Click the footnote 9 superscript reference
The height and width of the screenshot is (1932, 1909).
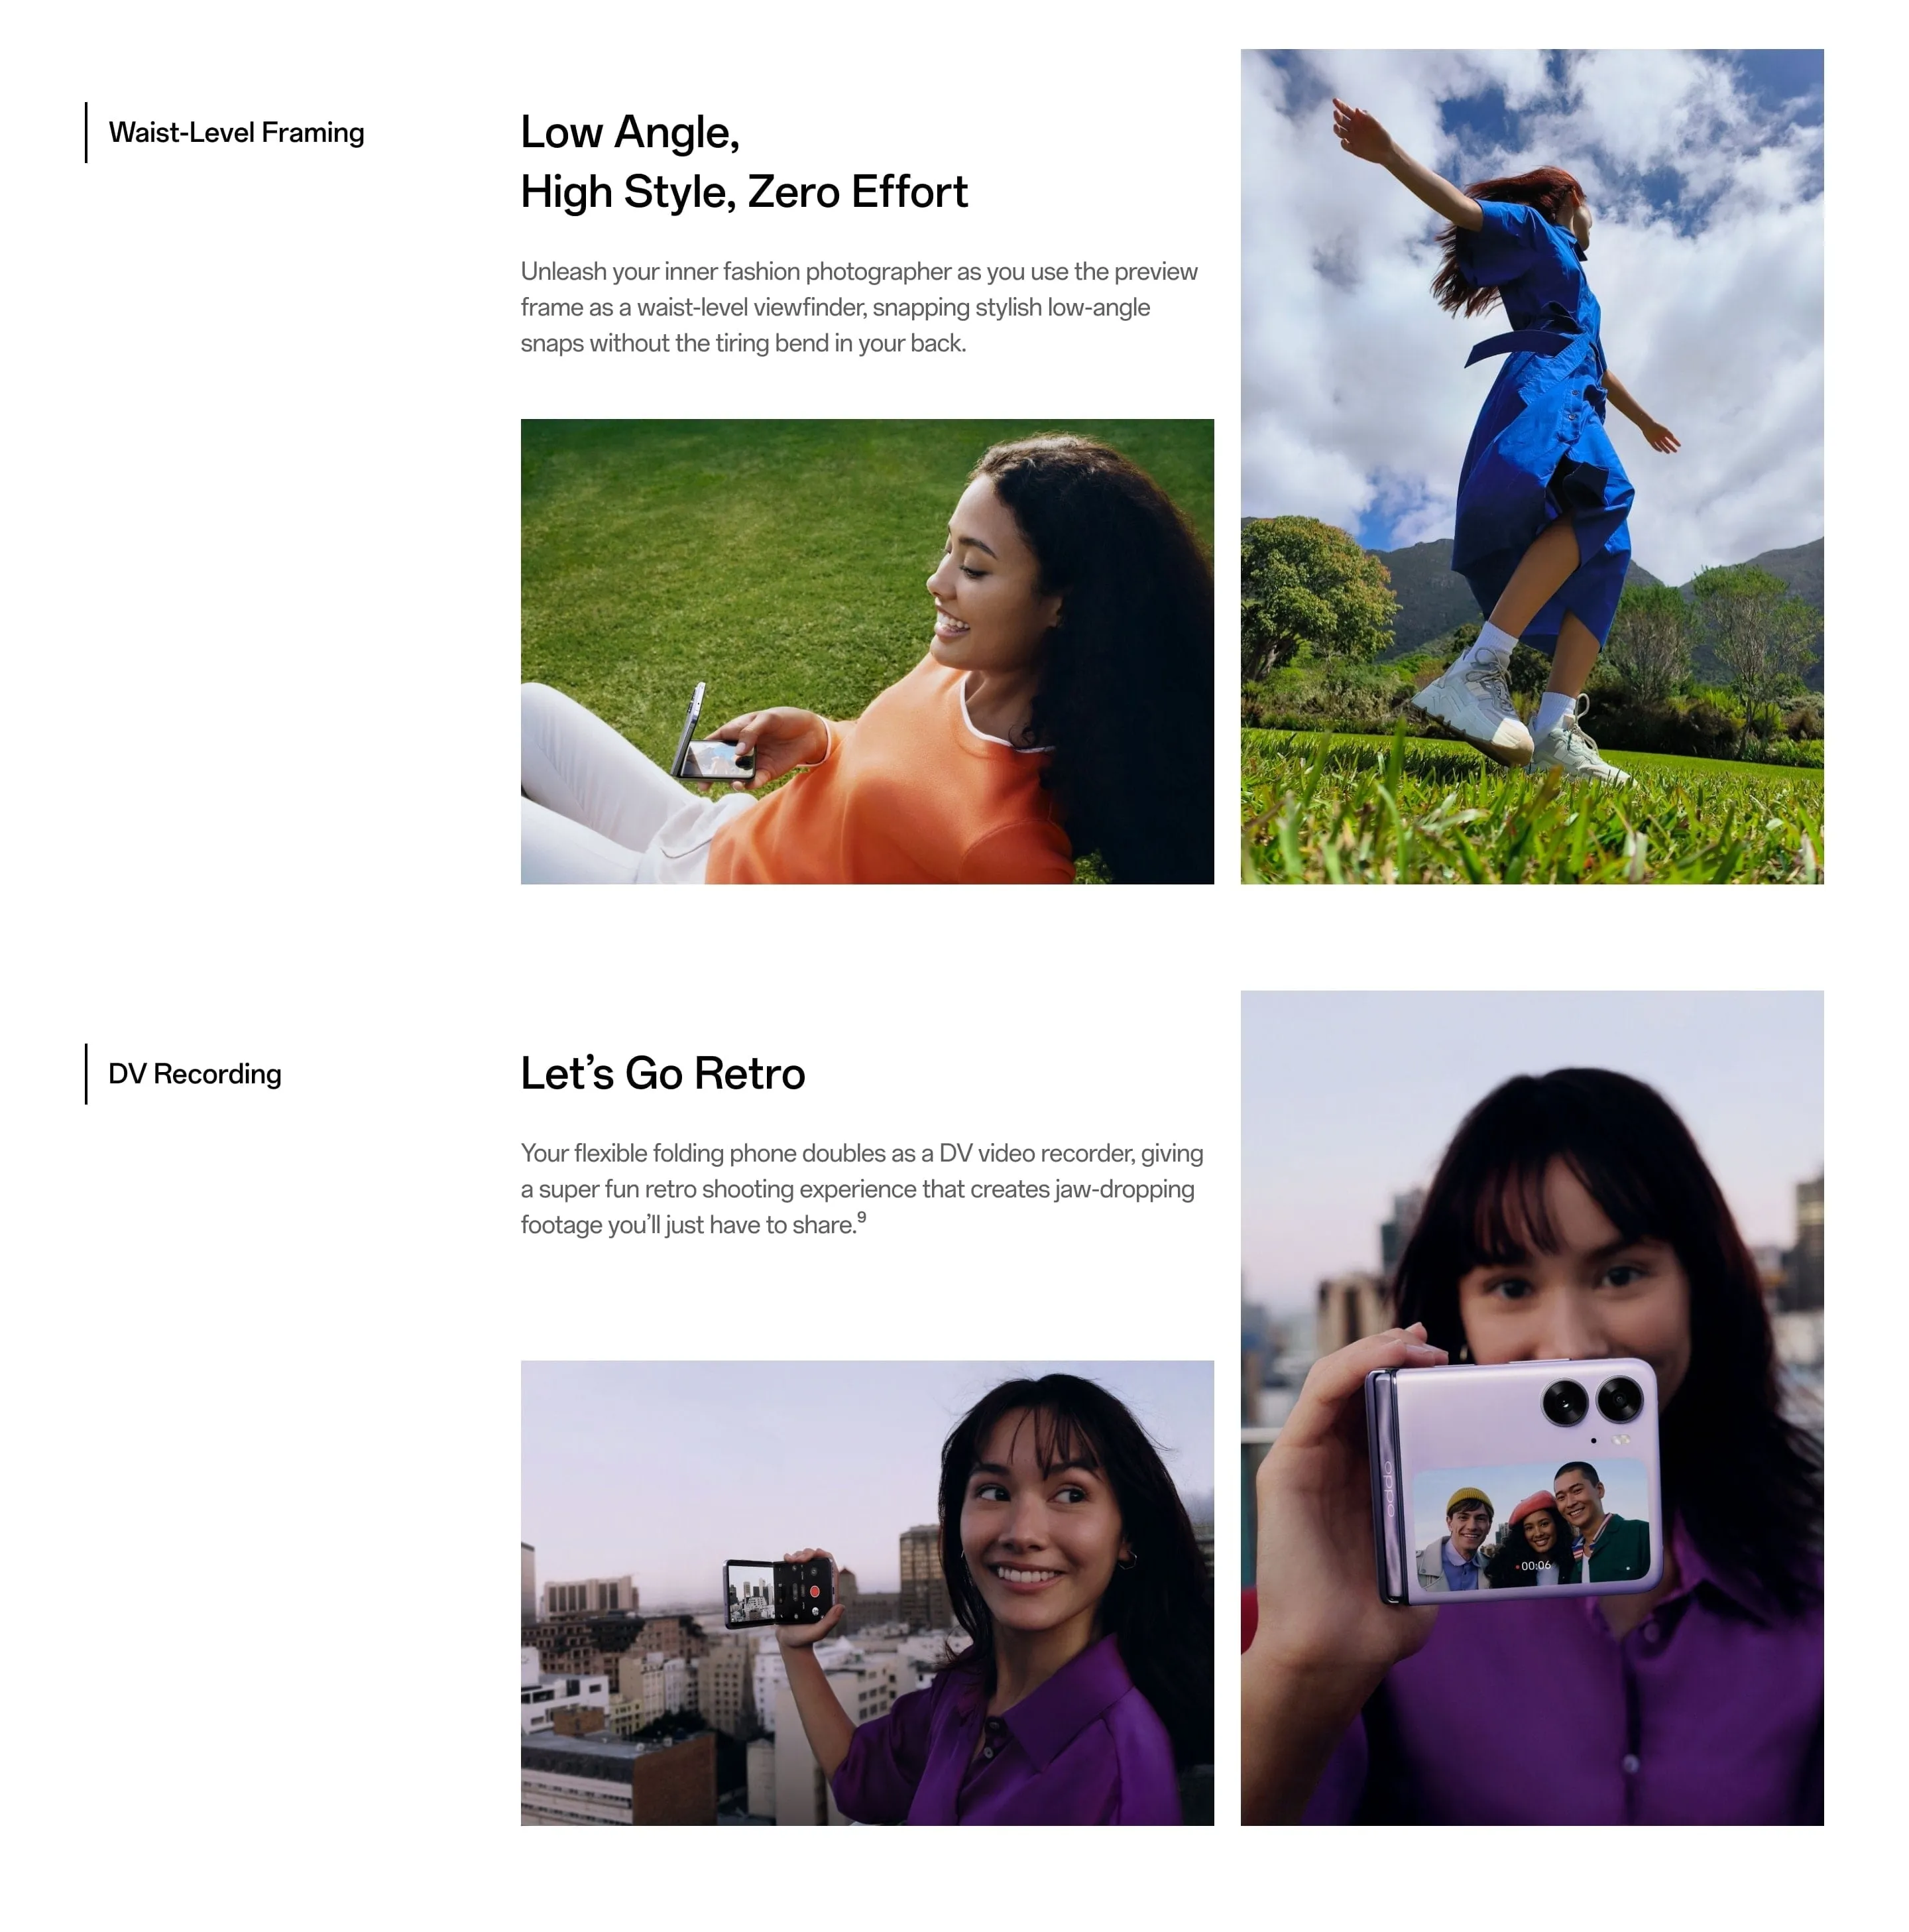[861, 1217]
